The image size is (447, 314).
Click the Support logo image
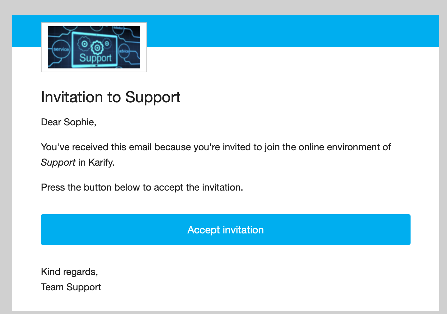click(x=94, y=47)
